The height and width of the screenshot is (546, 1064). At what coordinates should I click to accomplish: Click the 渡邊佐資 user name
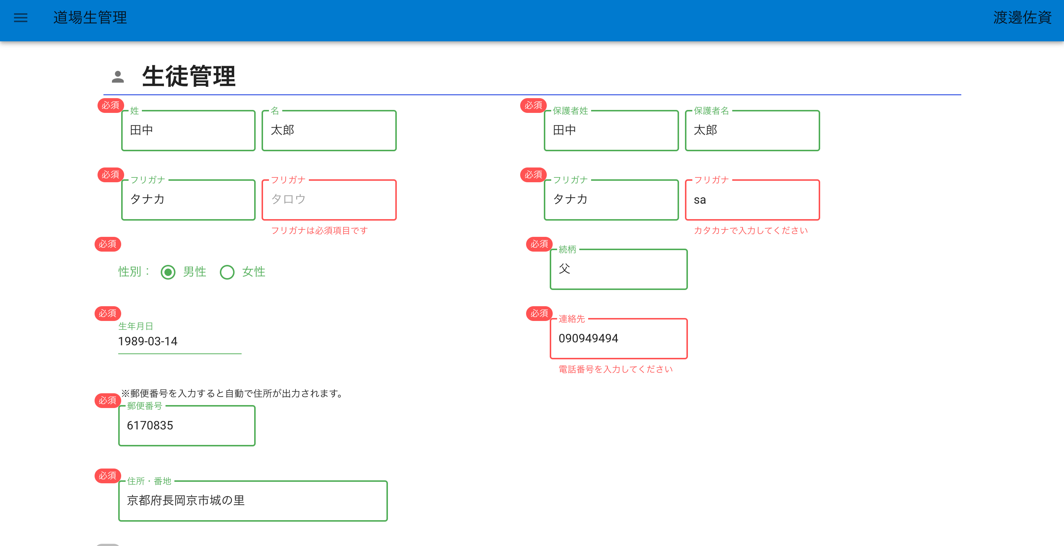[x=1022, y=17]
